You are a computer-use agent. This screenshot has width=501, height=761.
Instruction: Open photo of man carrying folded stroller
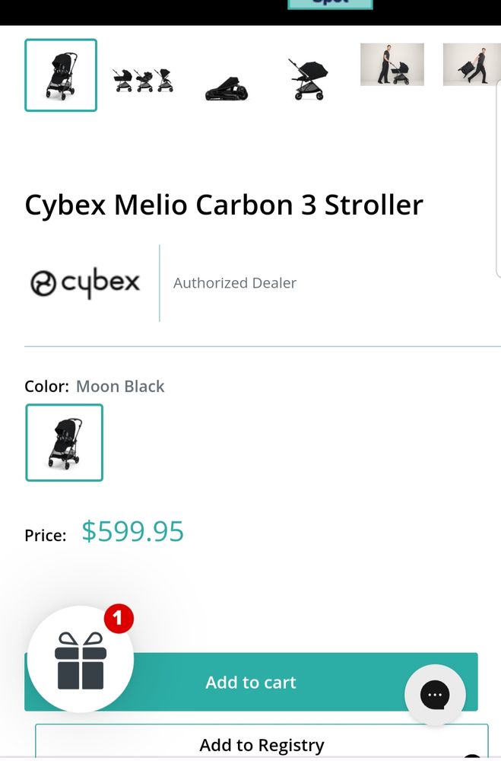click(471, 65)
